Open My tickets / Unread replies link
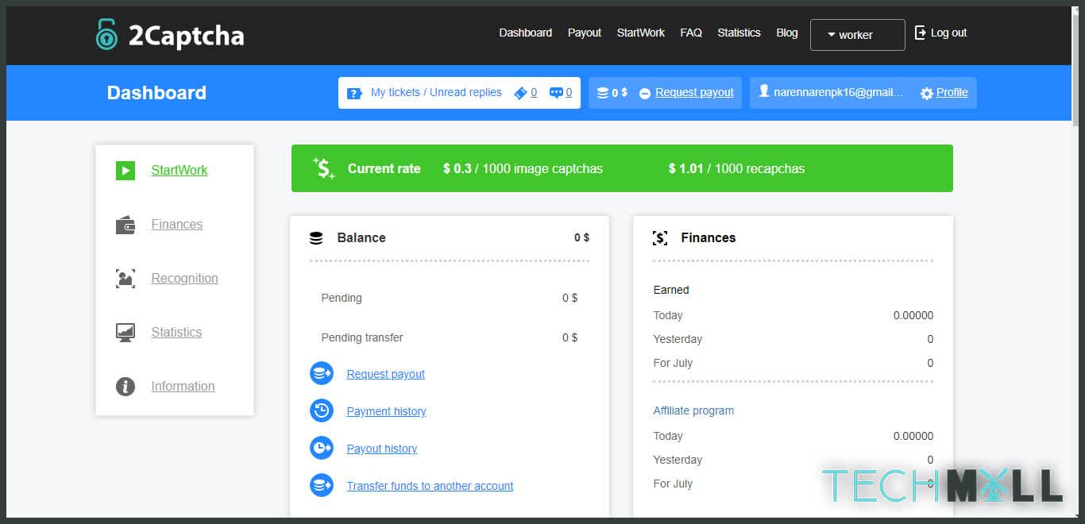The image size is (1085, 524). pos(436,92)
